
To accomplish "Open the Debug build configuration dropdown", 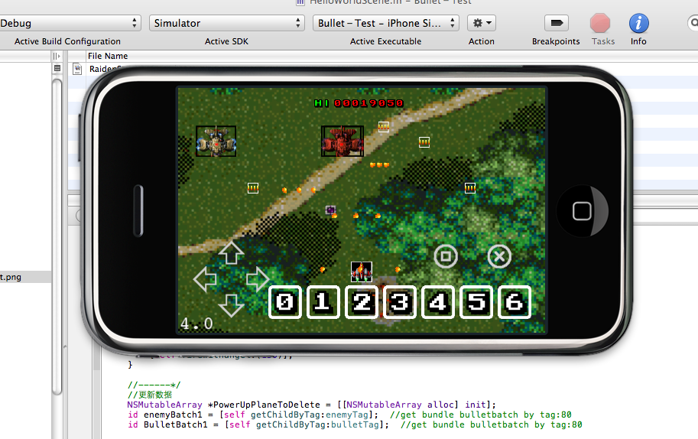I will tap(70, 23).
